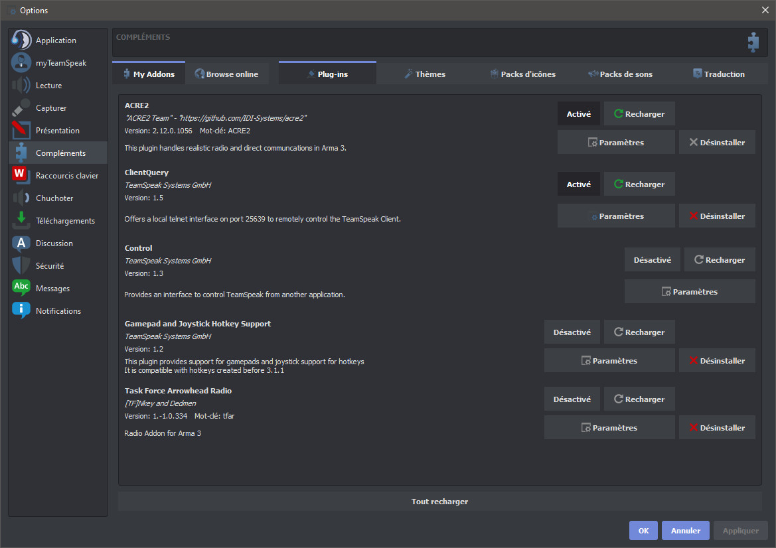Image resolution: width=776 pixels, height=548 pixels.
Task: Toggle ClientQuery plugin Activé button
Action: (578, 184)
